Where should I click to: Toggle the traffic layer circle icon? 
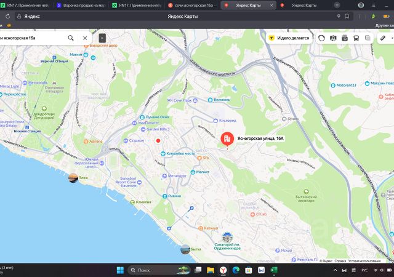click(321, 38)
